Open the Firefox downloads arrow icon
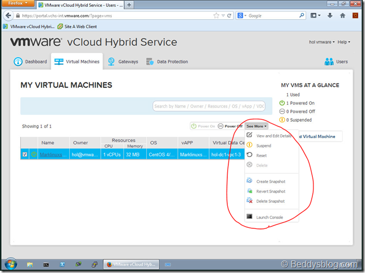This screenshot has height=273, width=365. (330, 16)
